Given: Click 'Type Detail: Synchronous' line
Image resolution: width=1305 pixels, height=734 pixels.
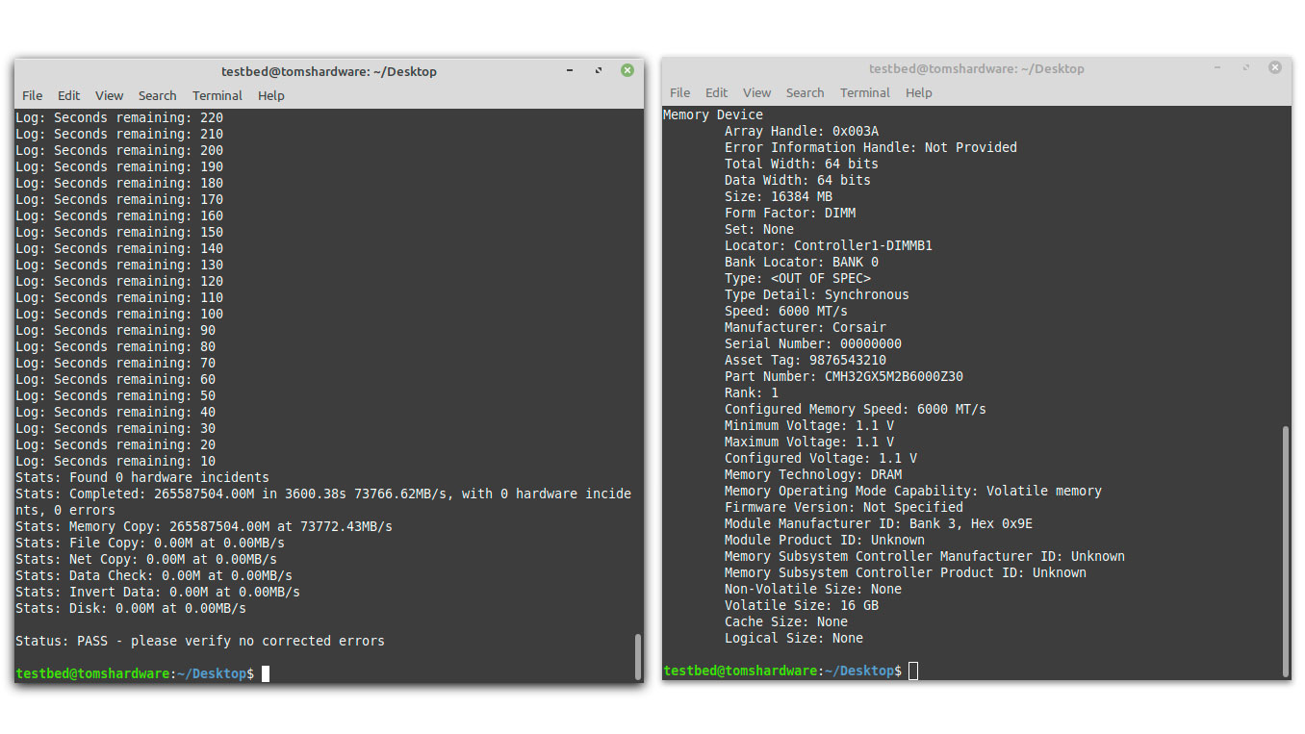Looking at the screenshot, I should tap(817, 294).
